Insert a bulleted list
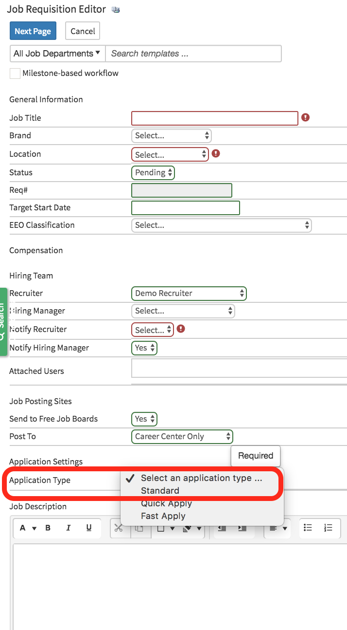This screenshot has width=347, height=630. tap(306, 528)
